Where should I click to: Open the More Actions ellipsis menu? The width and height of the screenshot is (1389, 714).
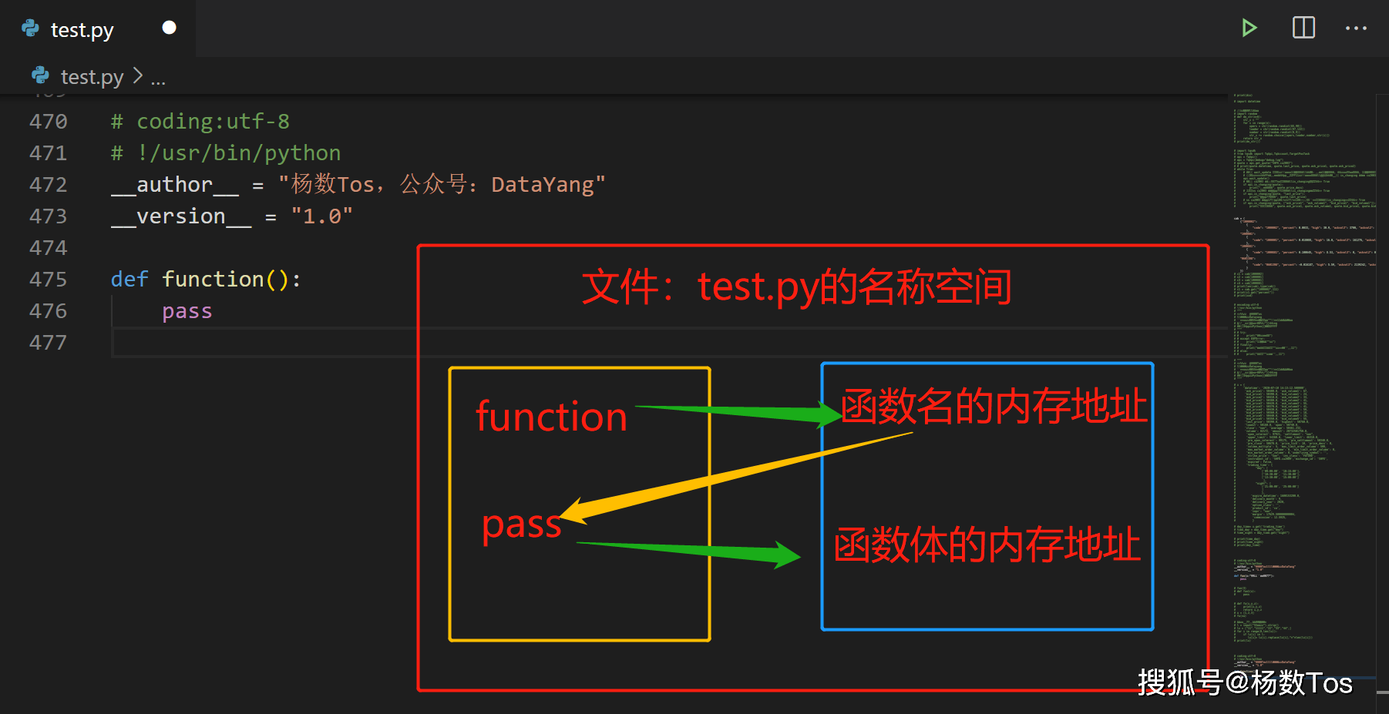click(x=1356, y=28)
